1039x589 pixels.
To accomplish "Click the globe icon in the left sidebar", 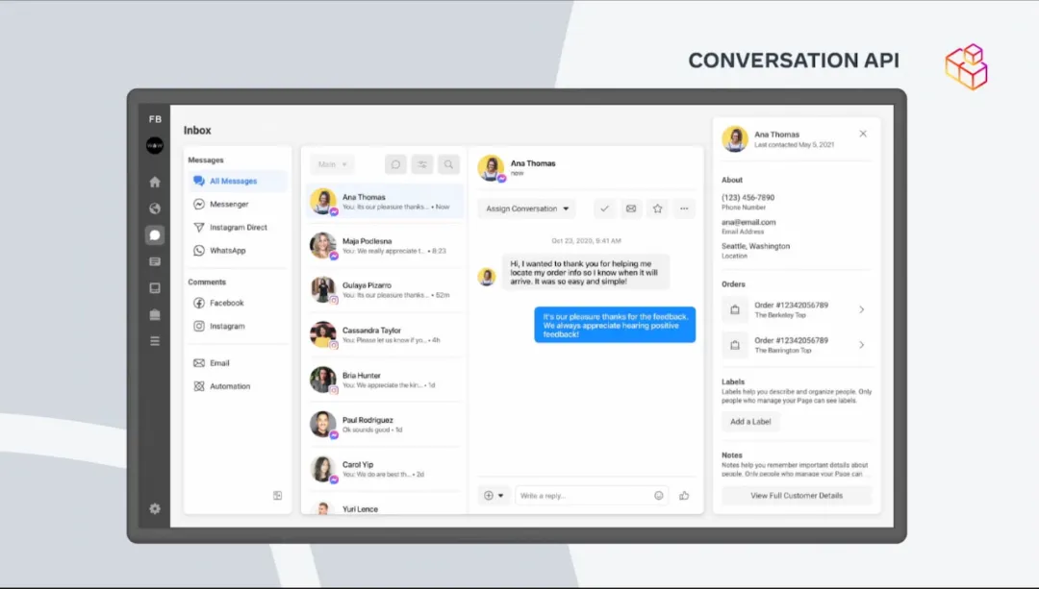I will click(154, 209).
